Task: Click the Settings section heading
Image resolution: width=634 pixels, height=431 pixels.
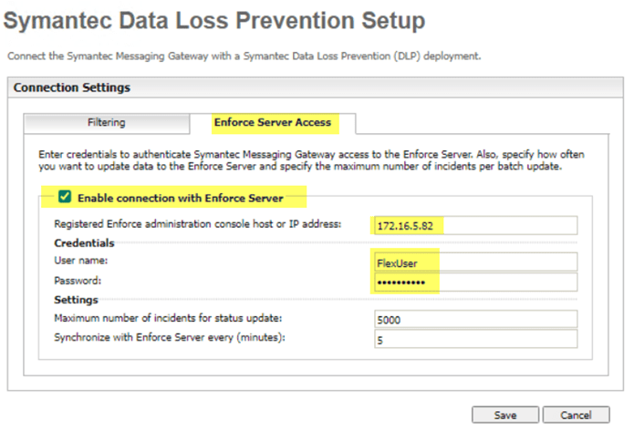Action: coord(76,300)
